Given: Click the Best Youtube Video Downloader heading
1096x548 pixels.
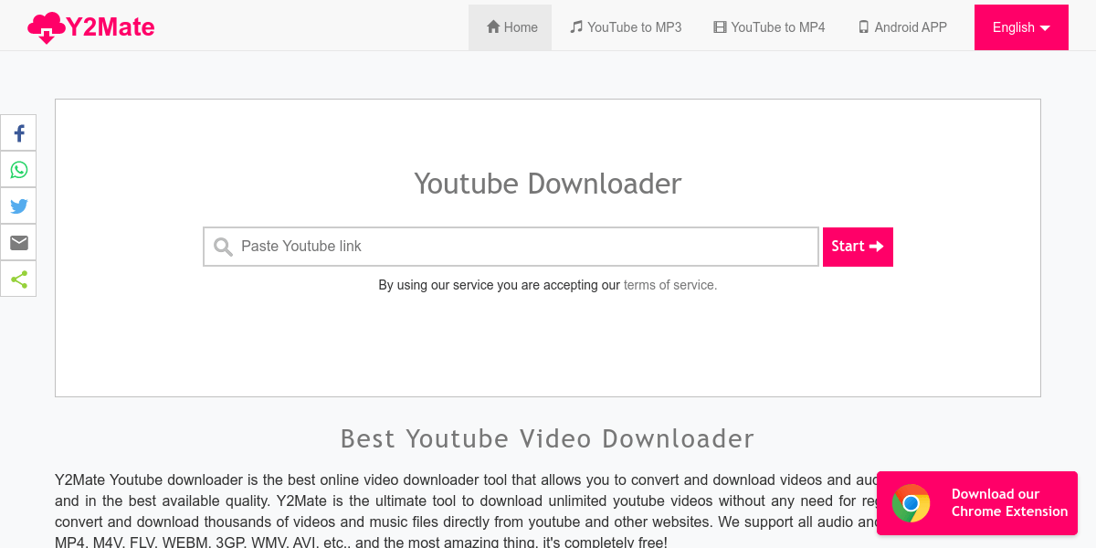Looking at the screenshot, I should (x=548, y=438).
